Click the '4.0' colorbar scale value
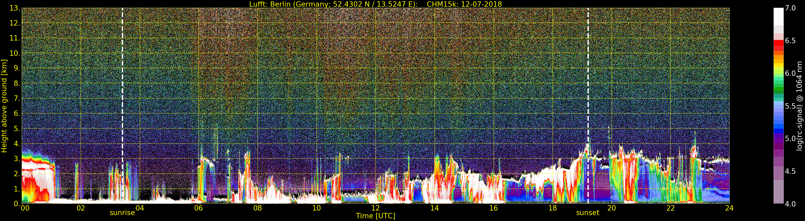 (x=790, y=204)
